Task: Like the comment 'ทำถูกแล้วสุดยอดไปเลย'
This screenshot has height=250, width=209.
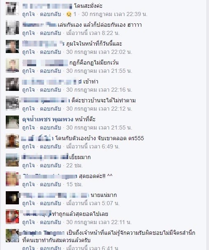Action: (x=28, y=222)
